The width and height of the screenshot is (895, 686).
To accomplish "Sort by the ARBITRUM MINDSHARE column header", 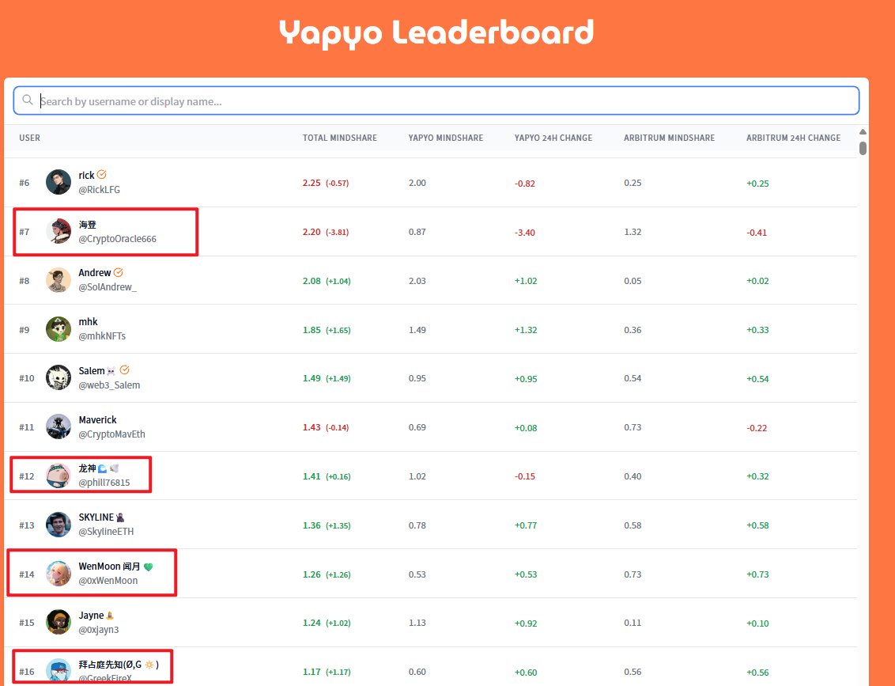I will point(669,138).
